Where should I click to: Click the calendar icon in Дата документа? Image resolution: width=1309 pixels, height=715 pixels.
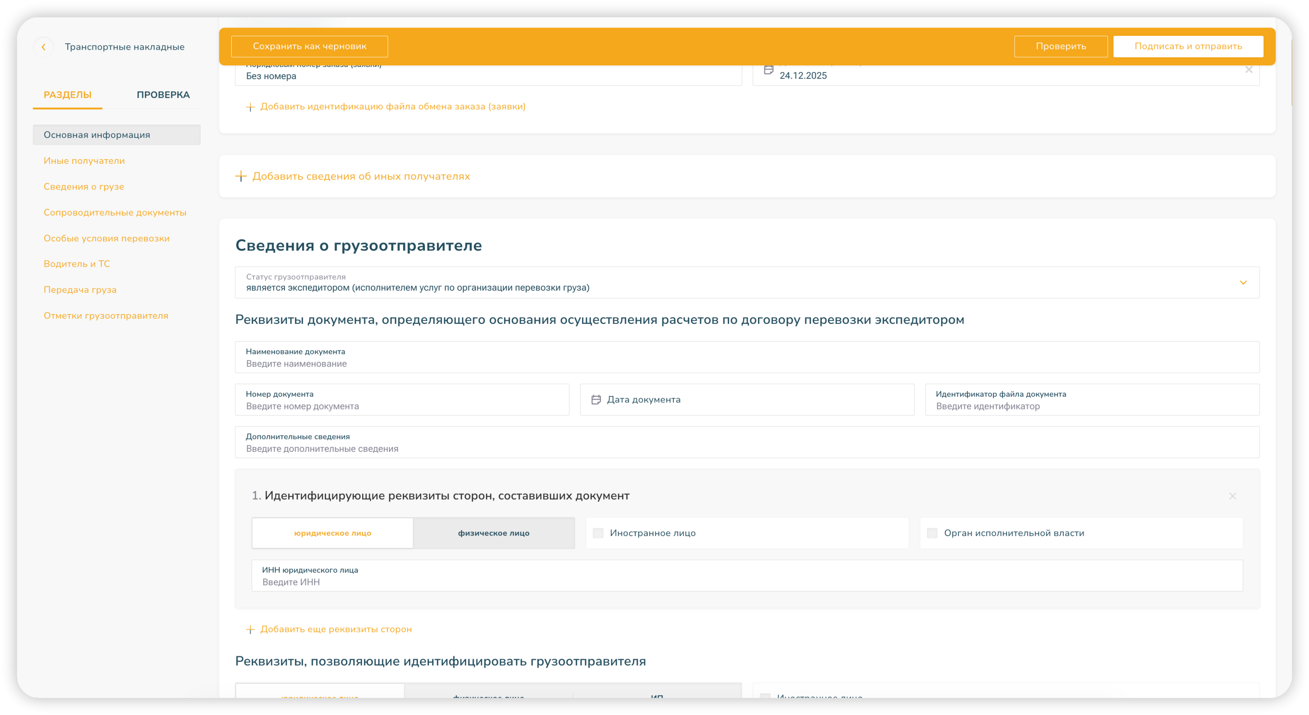[596, 400]
